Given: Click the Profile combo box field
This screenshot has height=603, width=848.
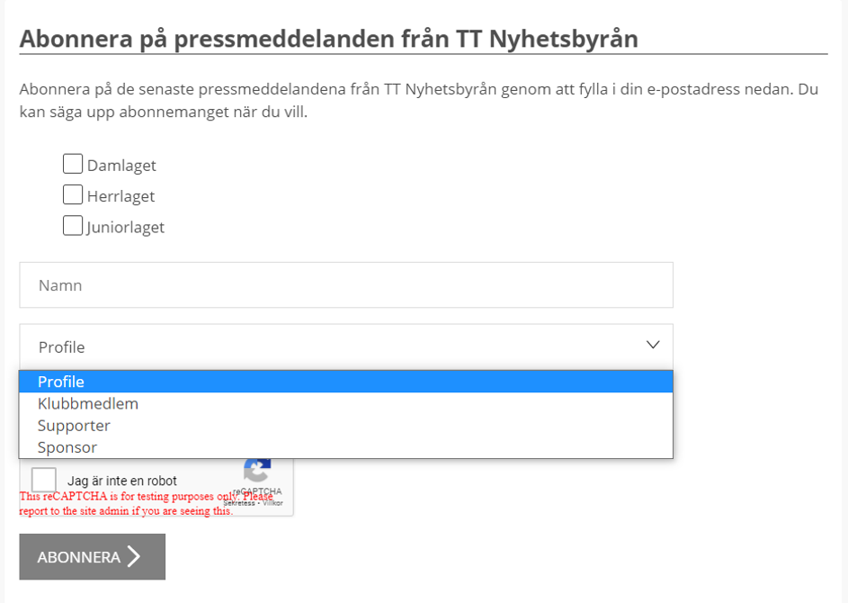Looking at the screenshot, I should [346, 347].
